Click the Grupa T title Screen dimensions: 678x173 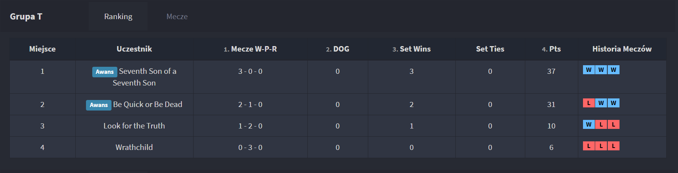point(26,16)
